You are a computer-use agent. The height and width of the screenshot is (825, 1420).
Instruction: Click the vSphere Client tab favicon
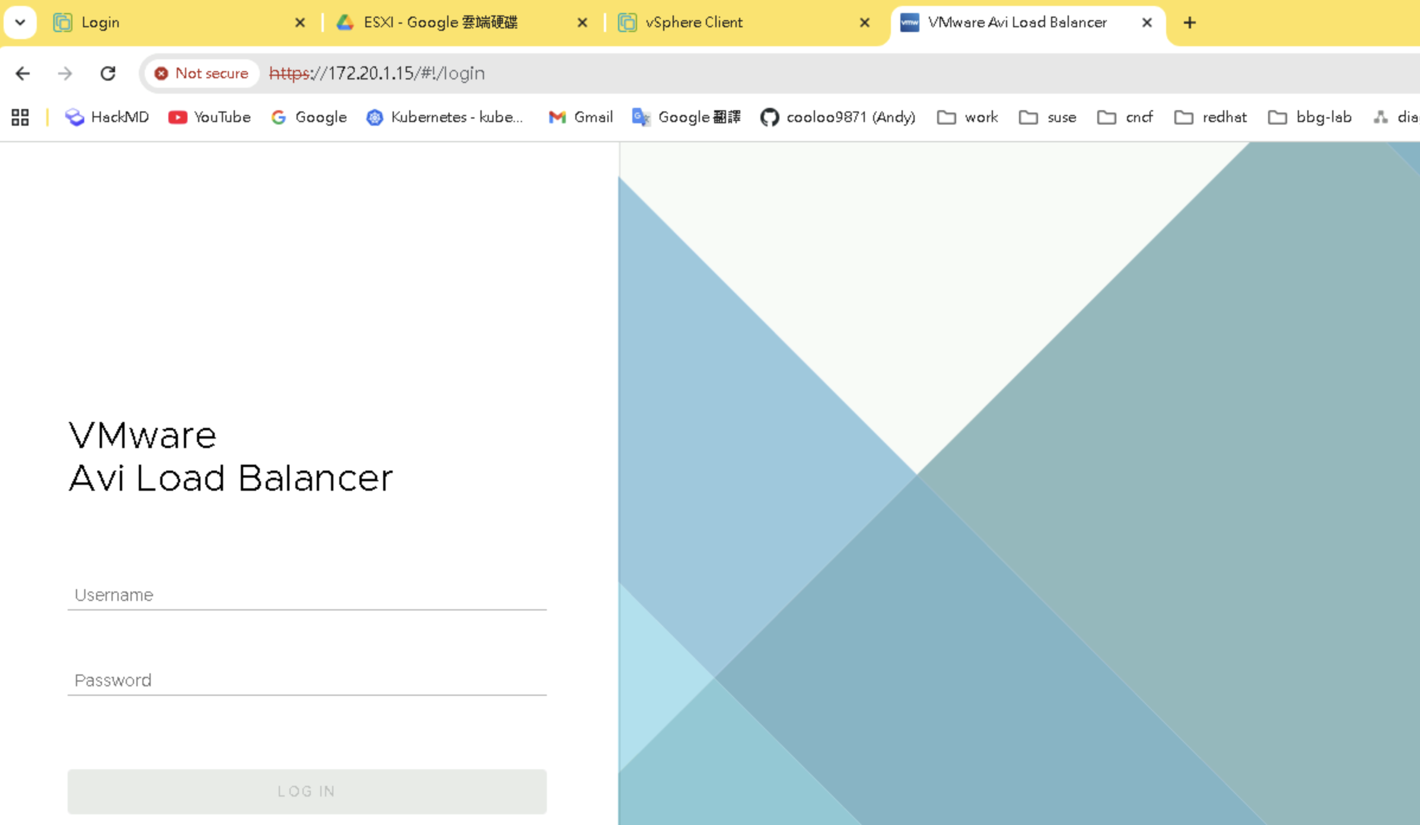click(x=627, y=23)
